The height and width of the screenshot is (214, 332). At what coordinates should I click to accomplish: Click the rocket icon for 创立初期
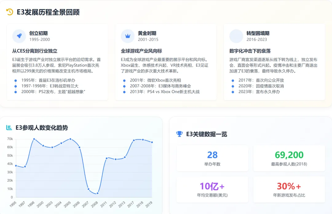pyautogui.click(x=19, y=36)
